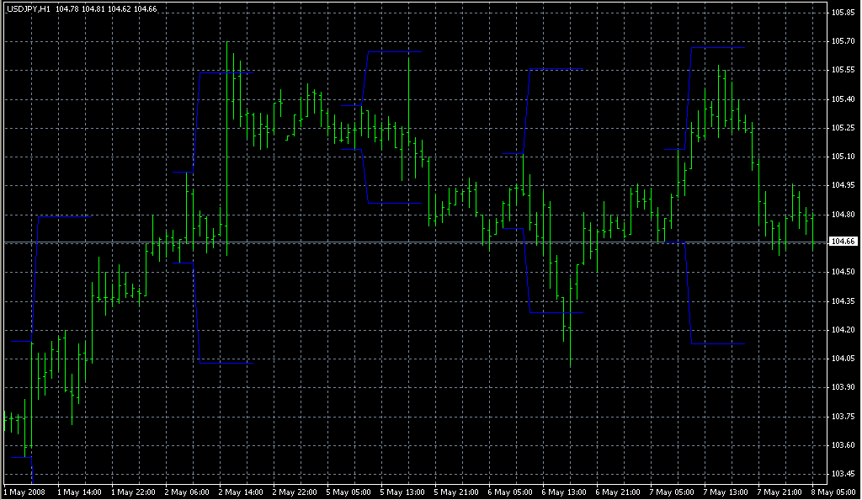862x500 pixels.
Task: Select the 103.90 price scale value
Action: click(x=843, y=387)
